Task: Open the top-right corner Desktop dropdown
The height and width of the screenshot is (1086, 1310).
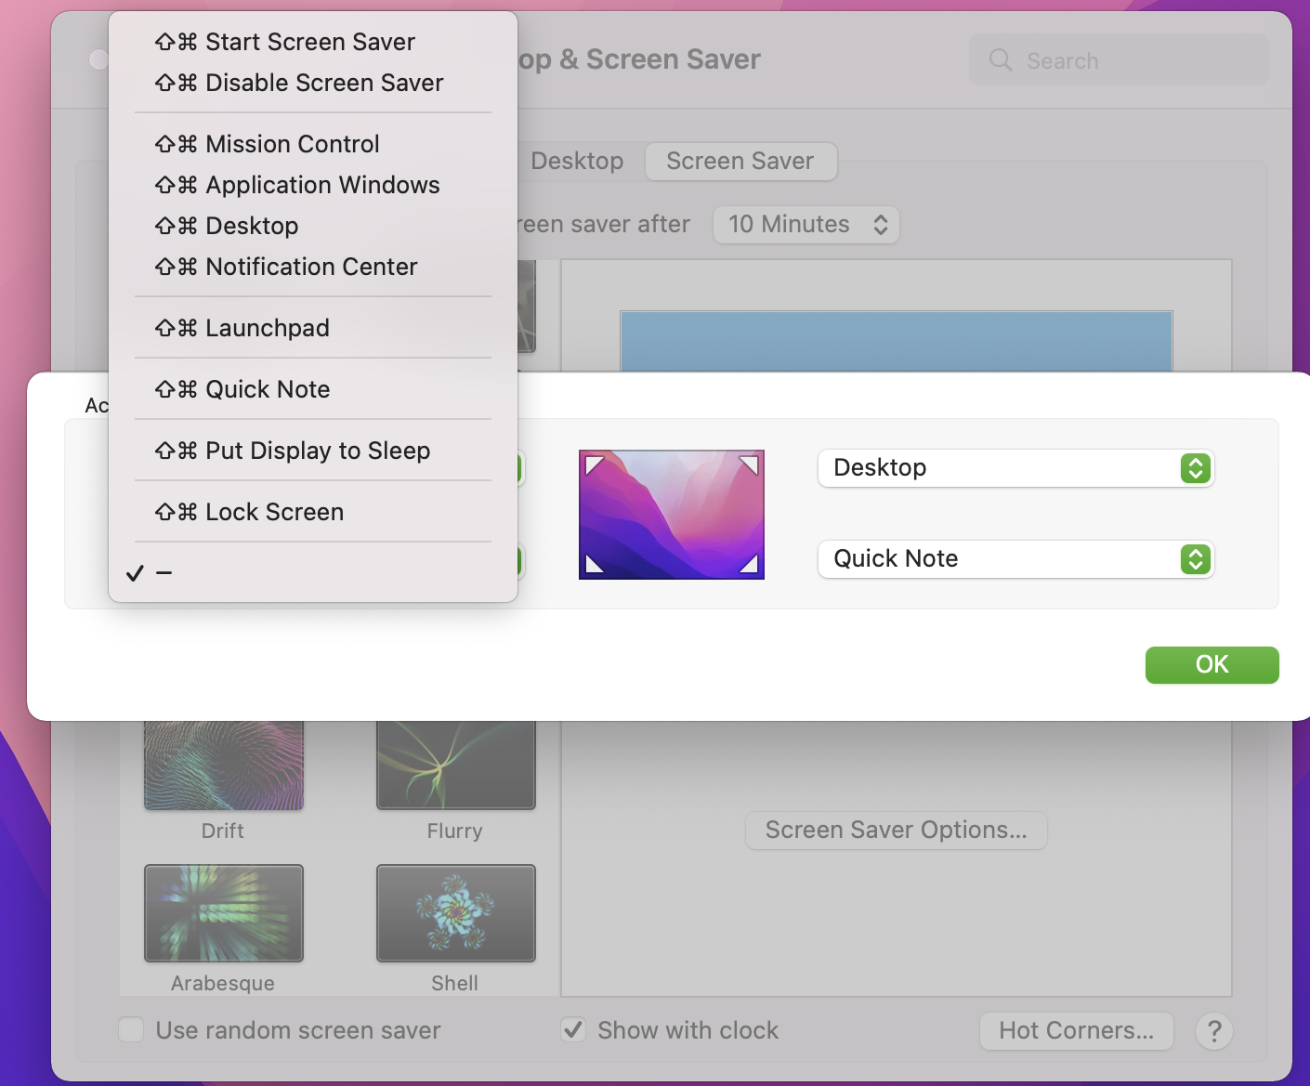Action: pos(1016,467)
